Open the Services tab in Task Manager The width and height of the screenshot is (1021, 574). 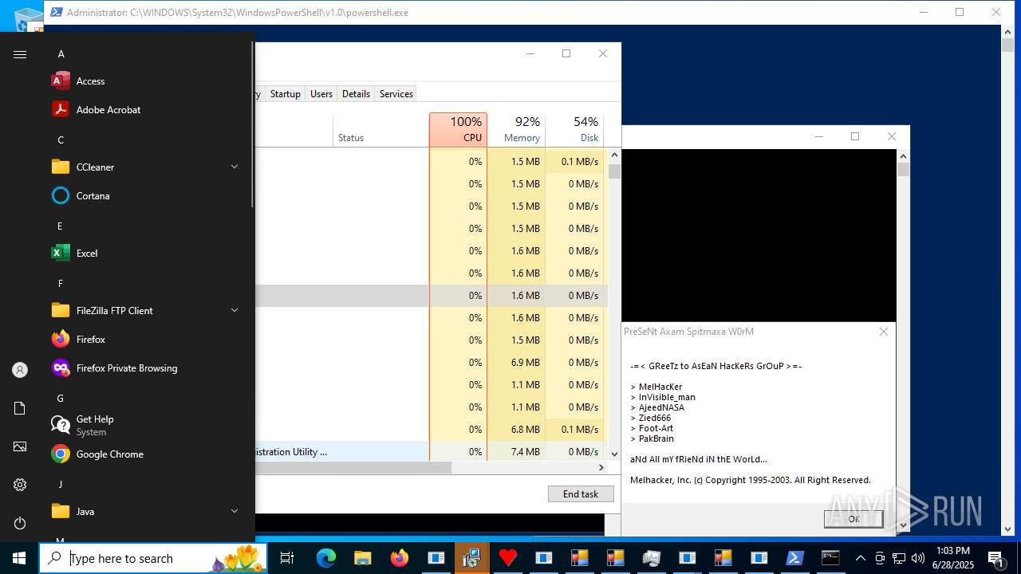(396, 94)
